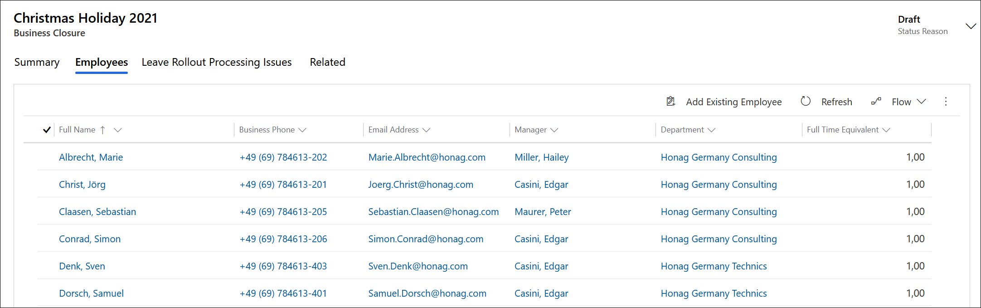Open the Business Phone column dropdown

point(302,130)
